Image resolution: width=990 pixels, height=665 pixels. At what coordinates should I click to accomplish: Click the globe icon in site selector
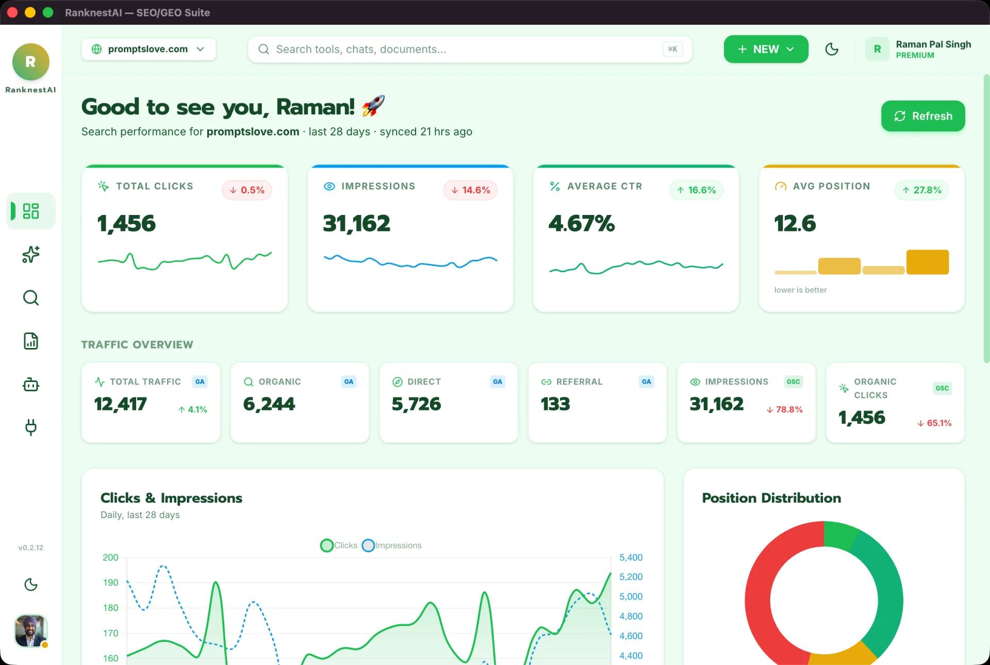[96, 49]
